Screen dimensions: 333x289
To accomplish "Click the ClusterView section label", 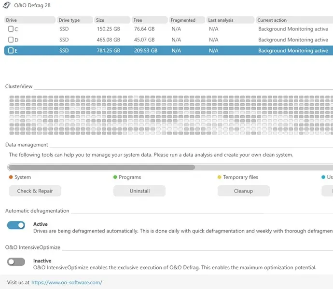I will click(19, 86).
